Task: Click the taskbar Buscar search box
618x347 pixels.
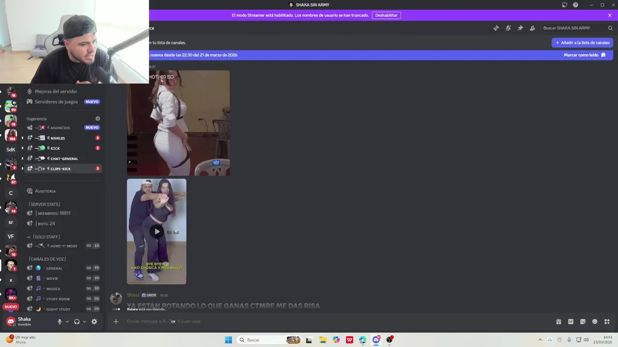Action: click(269, 340)
